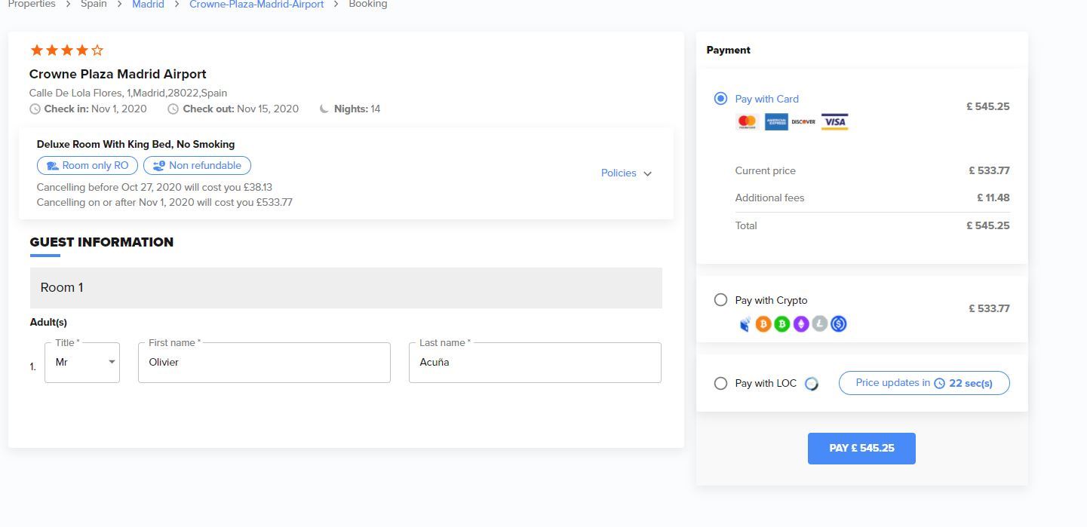The height and width of the screenshot is (527, 1087).
Task: Click the hotel name Crowne Plaza Madrid Airport
Action: tap(118, 74)
